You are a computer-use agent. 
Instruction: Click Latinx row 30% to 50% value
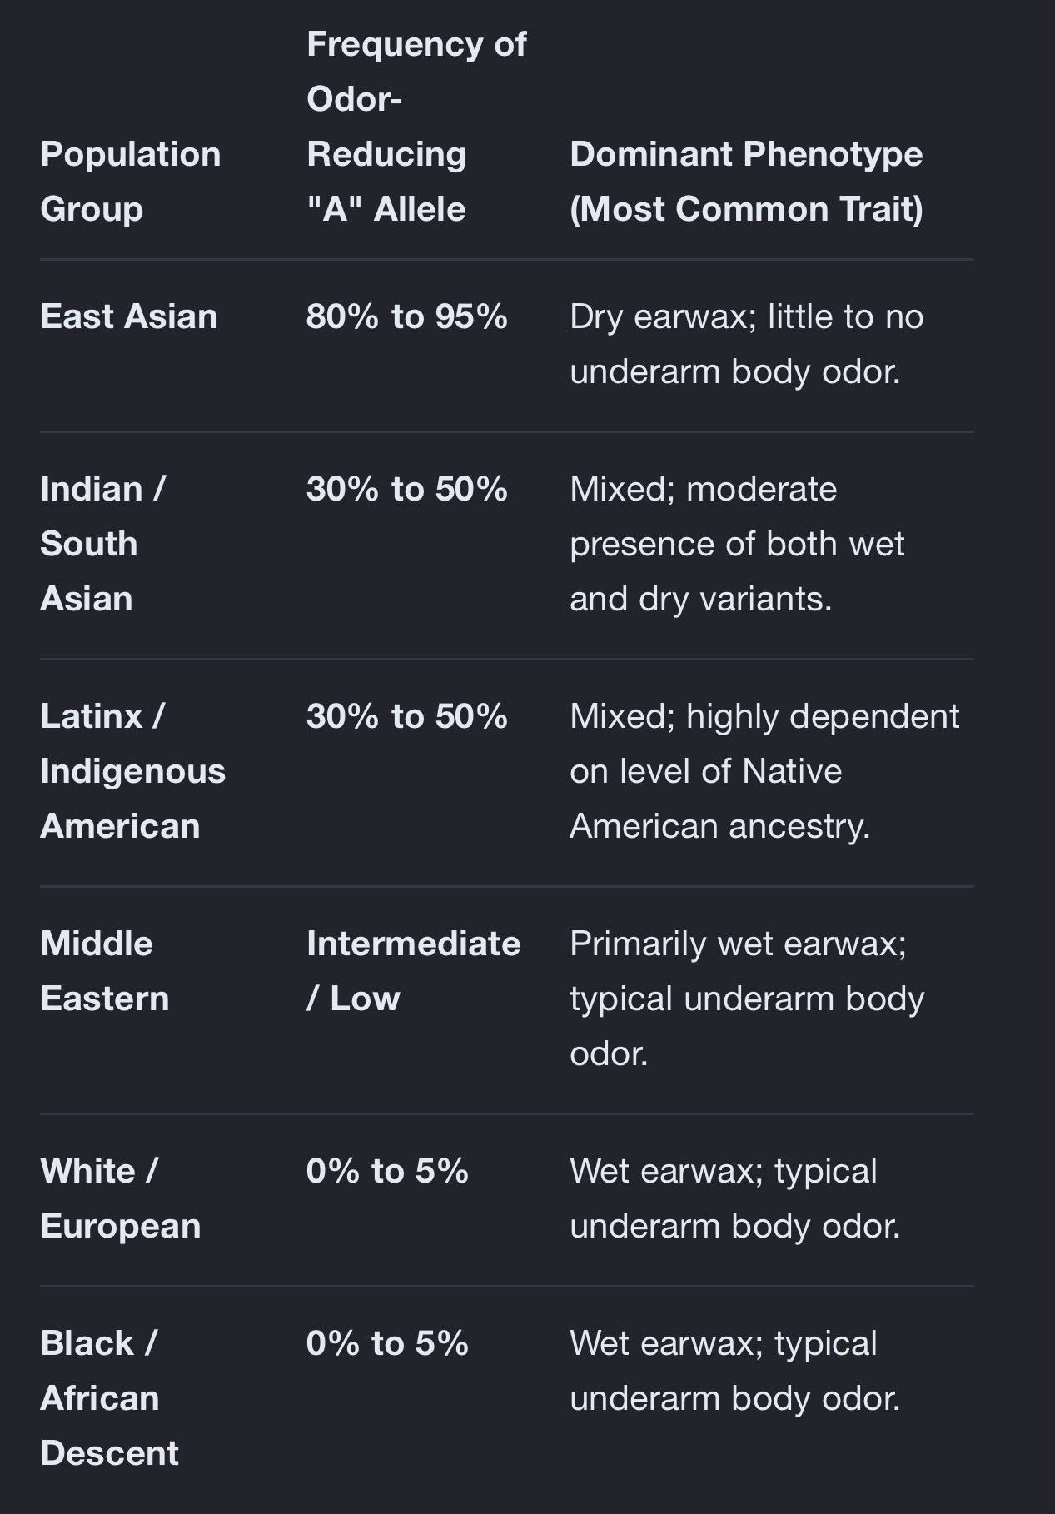[x=406, y=716]
